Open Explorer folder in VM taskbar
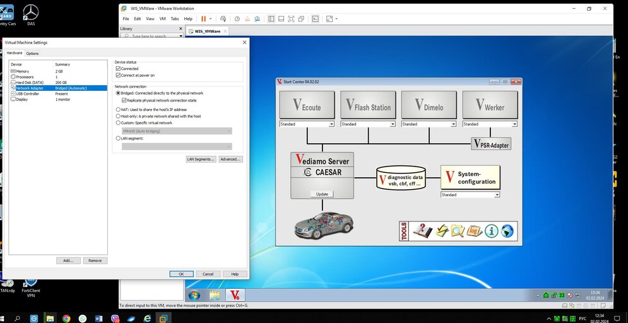Screen dimensions: 628x323 pyautogui.click(x=215, y=295)
